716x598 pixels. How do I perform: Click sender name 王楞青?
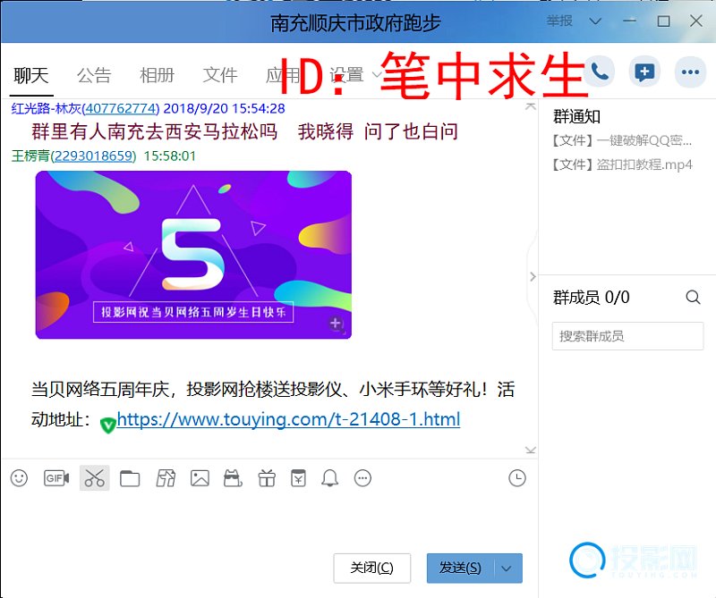click(30, 156)
